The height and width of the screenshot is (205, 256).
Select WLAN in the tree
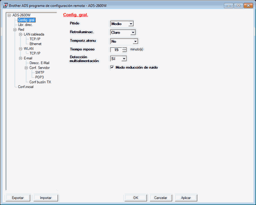point(28,49)
